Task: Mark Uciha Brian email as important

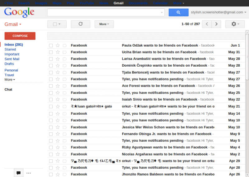Action: pos(64,52)
